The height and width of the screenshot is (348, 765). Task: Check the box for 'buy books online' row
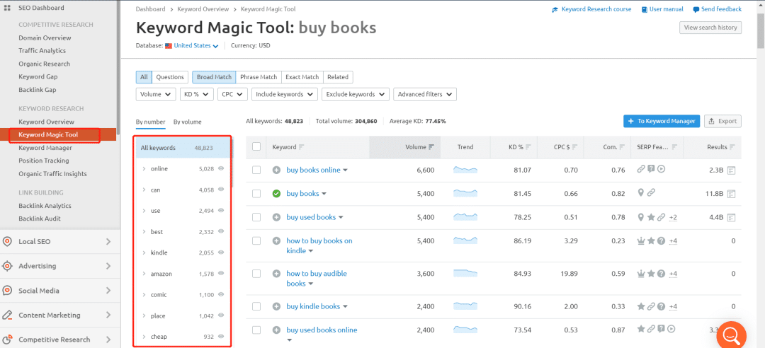pyautogui.click(x=256, y=170)
